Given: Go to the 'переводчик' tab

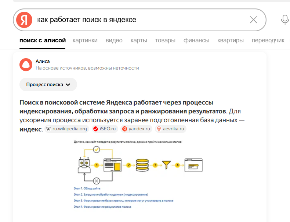Looking at the screenshot, I should coord(268,40).
